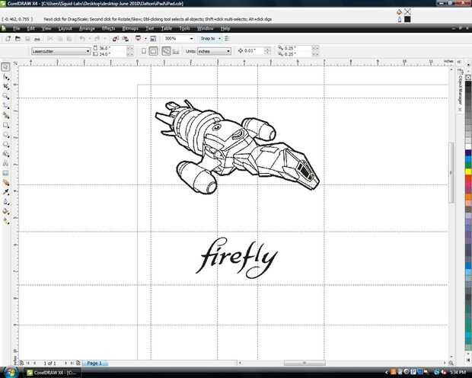Screen dimensions: 472x378
Task: Select the Eyedropper tool
Action: (x=6, y=192)
